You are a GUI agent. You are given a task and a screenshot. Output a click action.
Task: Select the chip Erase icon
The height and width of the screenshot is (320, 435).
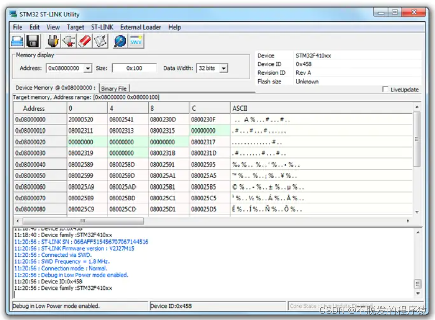[85, 40]
